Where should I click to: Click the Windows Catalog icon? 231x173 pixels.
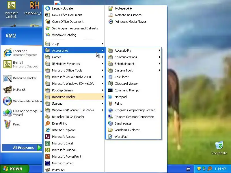[x=47, y=35]
